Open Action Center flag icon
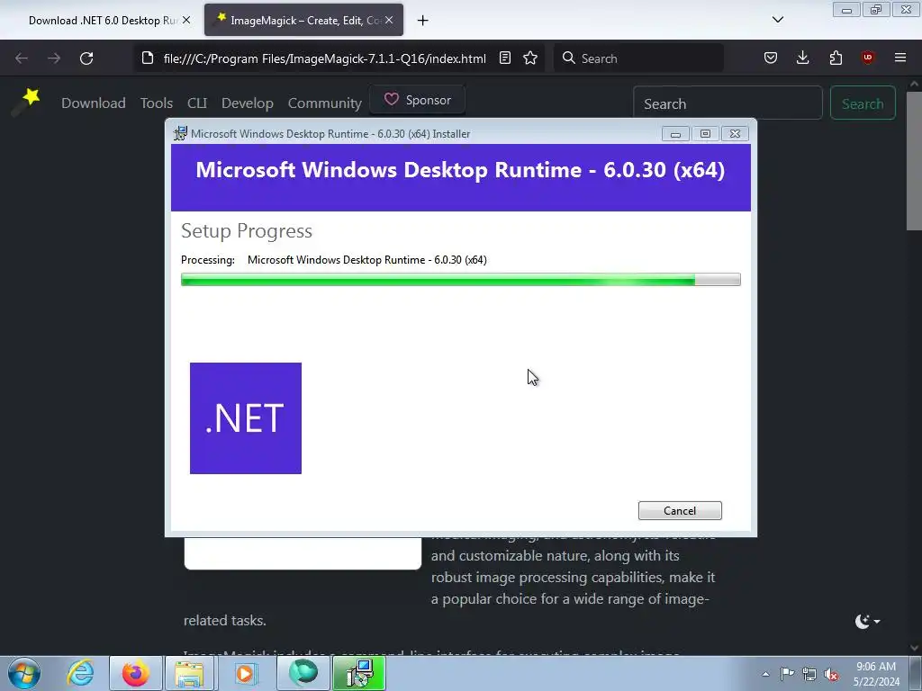Image resolution: width=922 pixels, height=691 pixels. coord(787,674)
